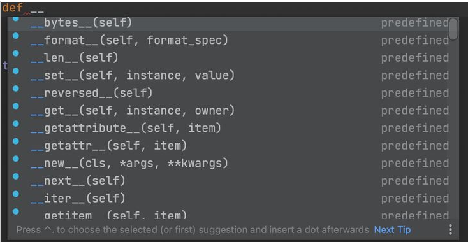Click the blue dot icon beside __format__
Screen dimensions: 468x242
(15, 36)
